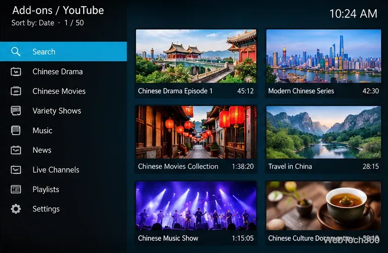Open the Travel in China thumbnail
Viewport: 388px width, 253px height.
pyautogui.click(x=323, y=132)
